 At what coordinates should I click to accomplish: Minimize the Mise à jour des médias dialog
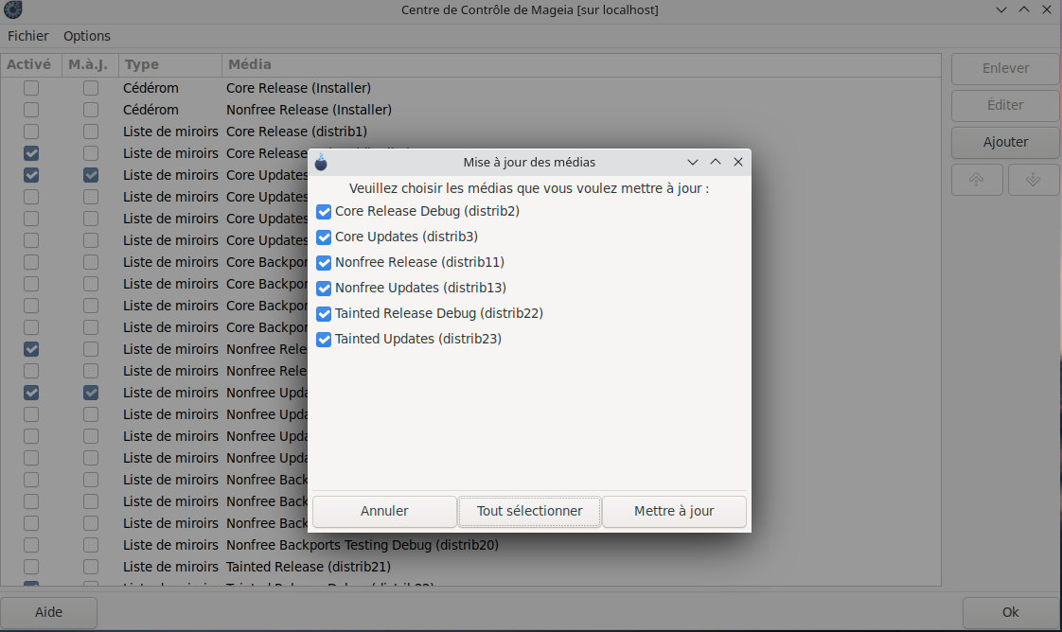(692, 163)
